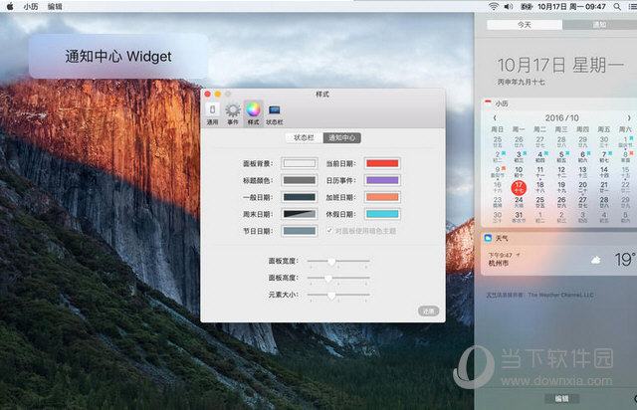The image size is (637, 410).
Task: Select date 31 in calendar widget
Action: (519, 217)
